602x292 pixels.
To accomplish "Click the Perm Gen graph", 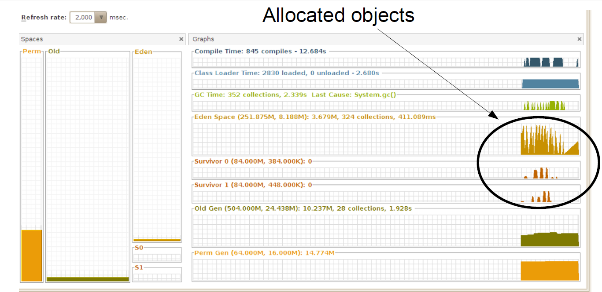I will tap(386, 269).
